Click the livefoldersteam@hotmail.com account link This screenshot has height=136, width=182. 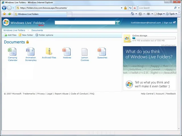click(x=146, y=23)
